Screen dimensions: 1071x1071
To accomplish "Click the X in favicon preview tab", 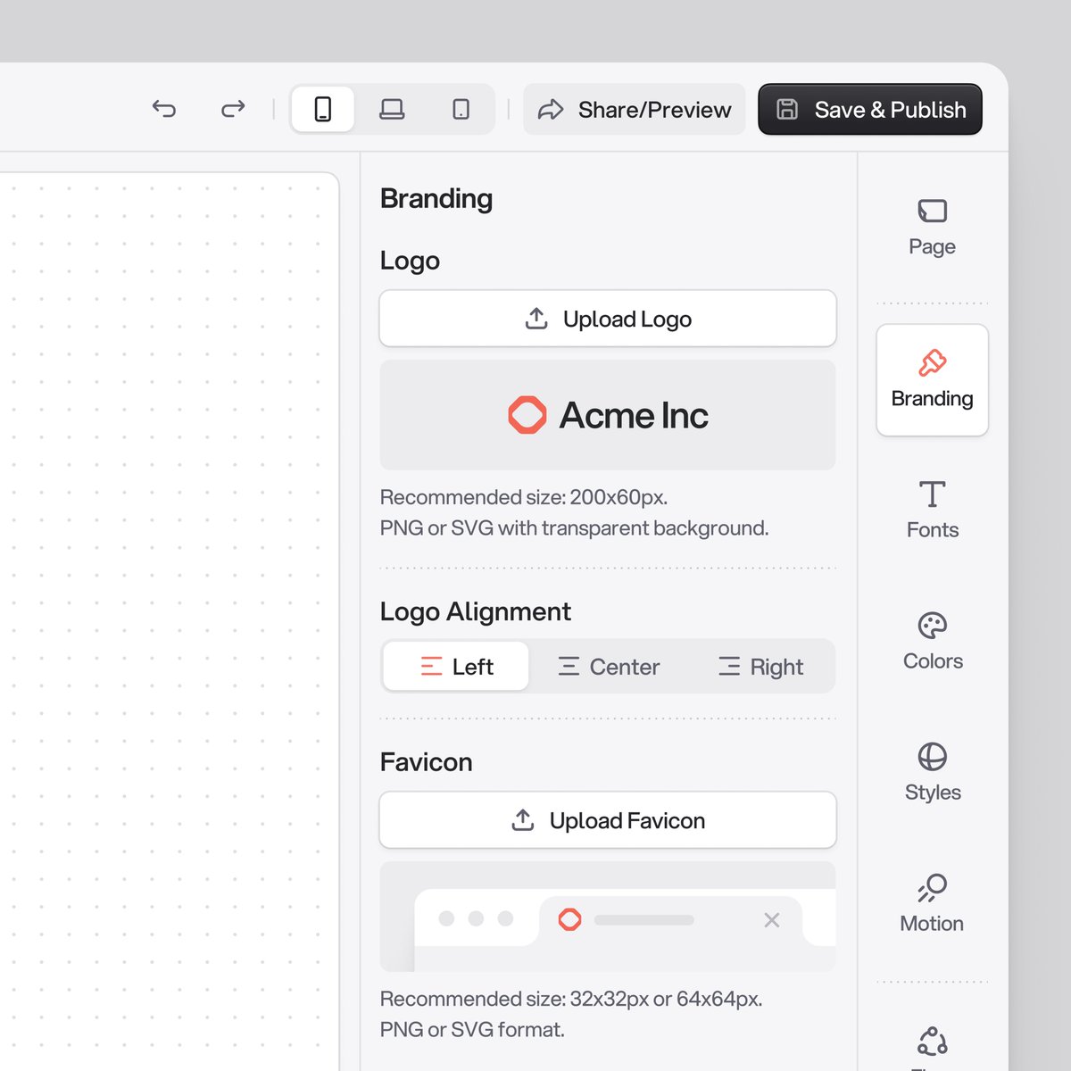I will coord(772,920).
